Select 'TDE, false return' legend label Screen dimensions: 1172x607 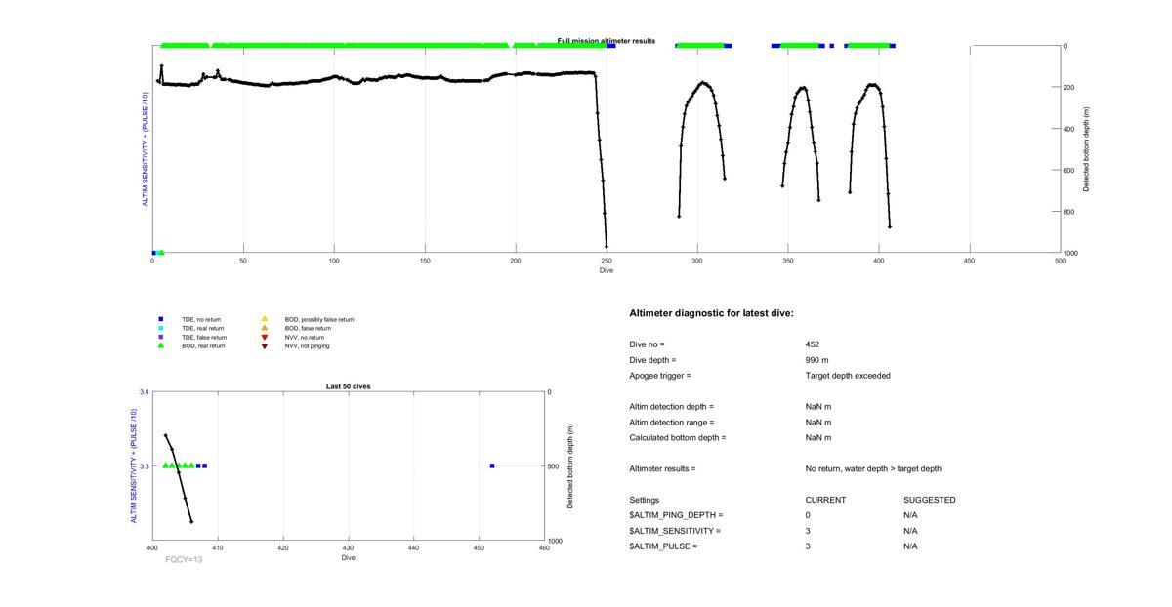(x=204, y=337)
